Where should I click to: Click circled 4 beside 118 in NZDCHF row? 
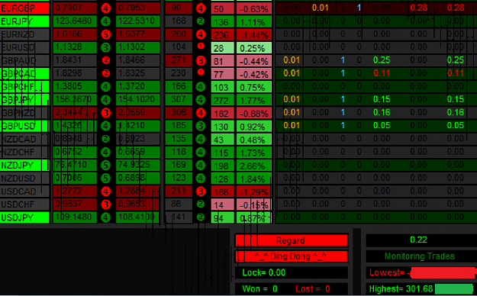tap(201, 152)
